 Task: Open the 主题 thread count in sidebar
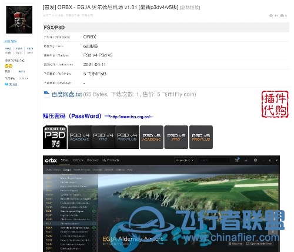8,51
